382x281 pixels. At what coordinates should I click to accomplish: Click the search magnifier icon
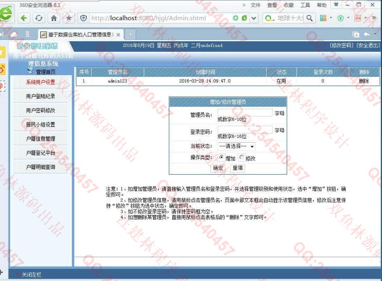click(309, 18)
